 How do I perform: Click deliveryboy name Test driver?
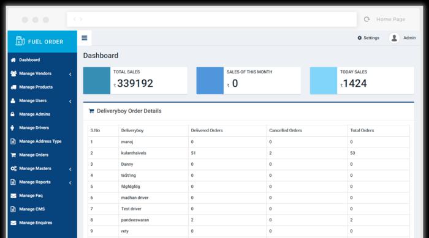(x=131, y=209)
